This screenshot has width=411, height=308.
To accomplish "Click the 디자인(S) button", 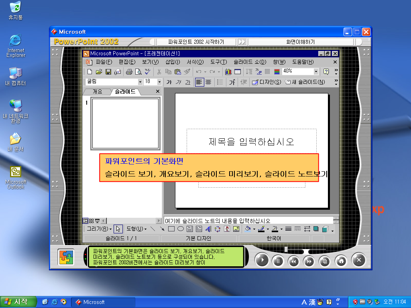I will [x=267, y=82].
